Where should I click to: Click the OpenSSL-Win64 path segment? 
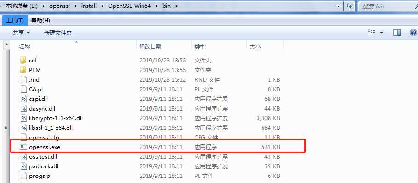pos(130,6)
